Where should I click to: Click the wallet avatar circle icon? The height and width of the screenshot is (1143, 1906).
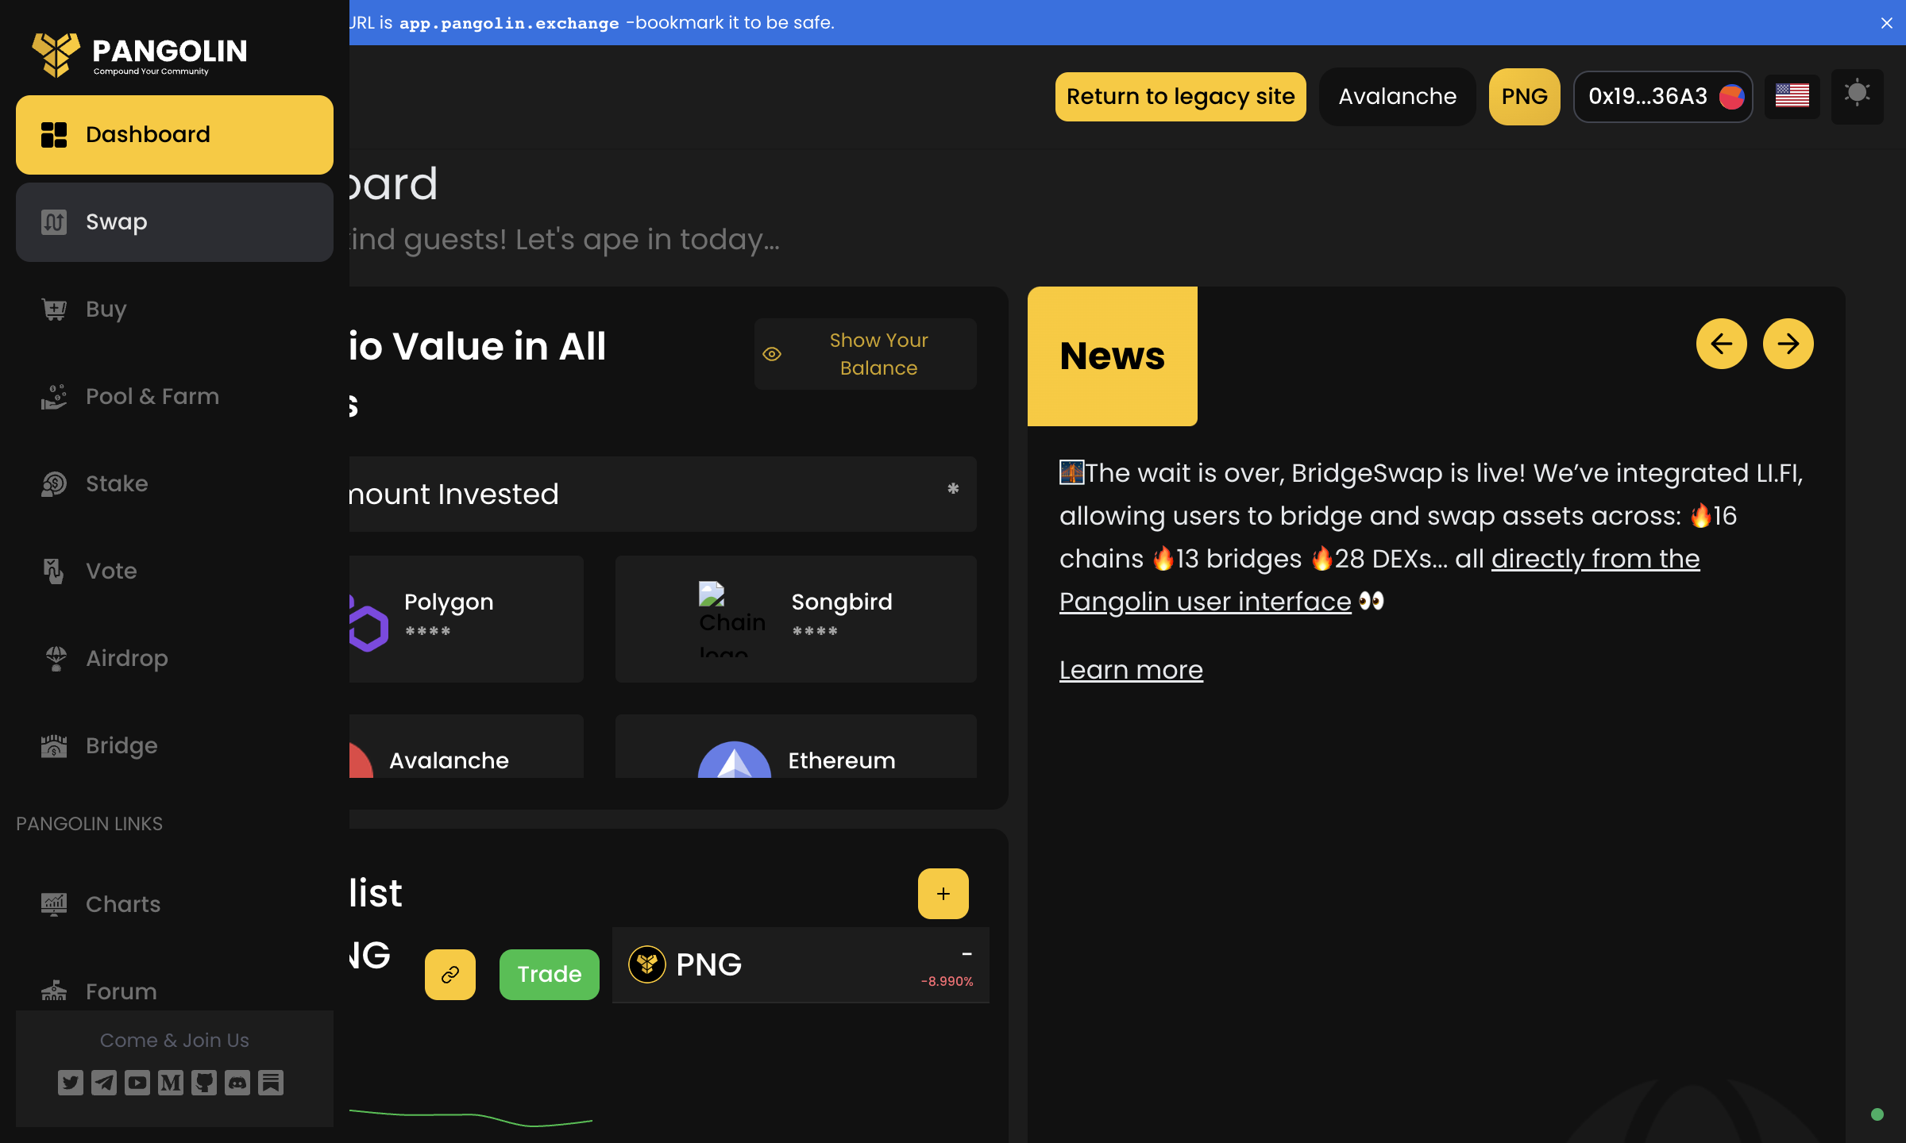tap(1732, 97)
